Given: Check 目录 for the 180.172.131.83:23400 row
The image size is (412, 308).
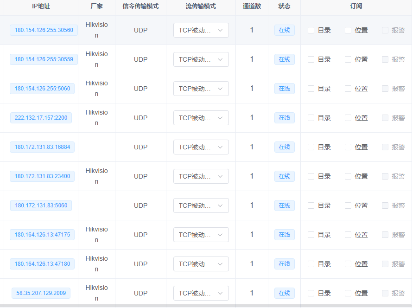Looking at the screenshot, I should pyautogui.click(x=311, y=176).
